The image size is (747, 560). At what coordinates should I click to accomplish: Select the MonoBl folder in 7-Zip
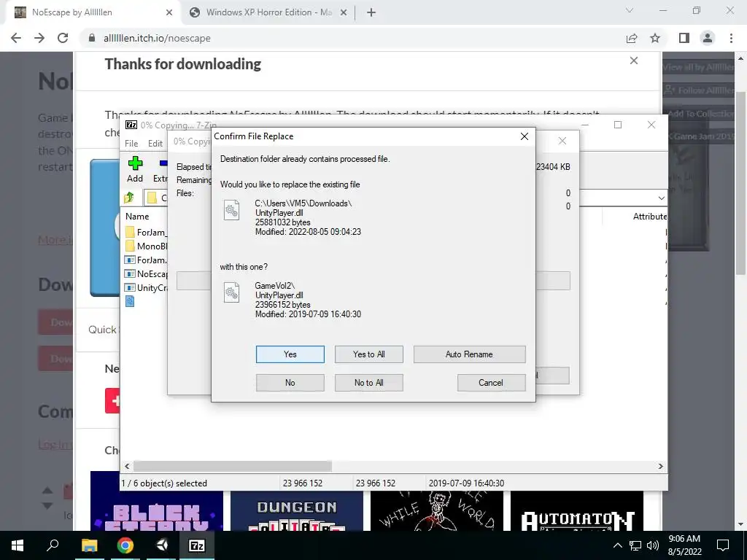(146, 246)
